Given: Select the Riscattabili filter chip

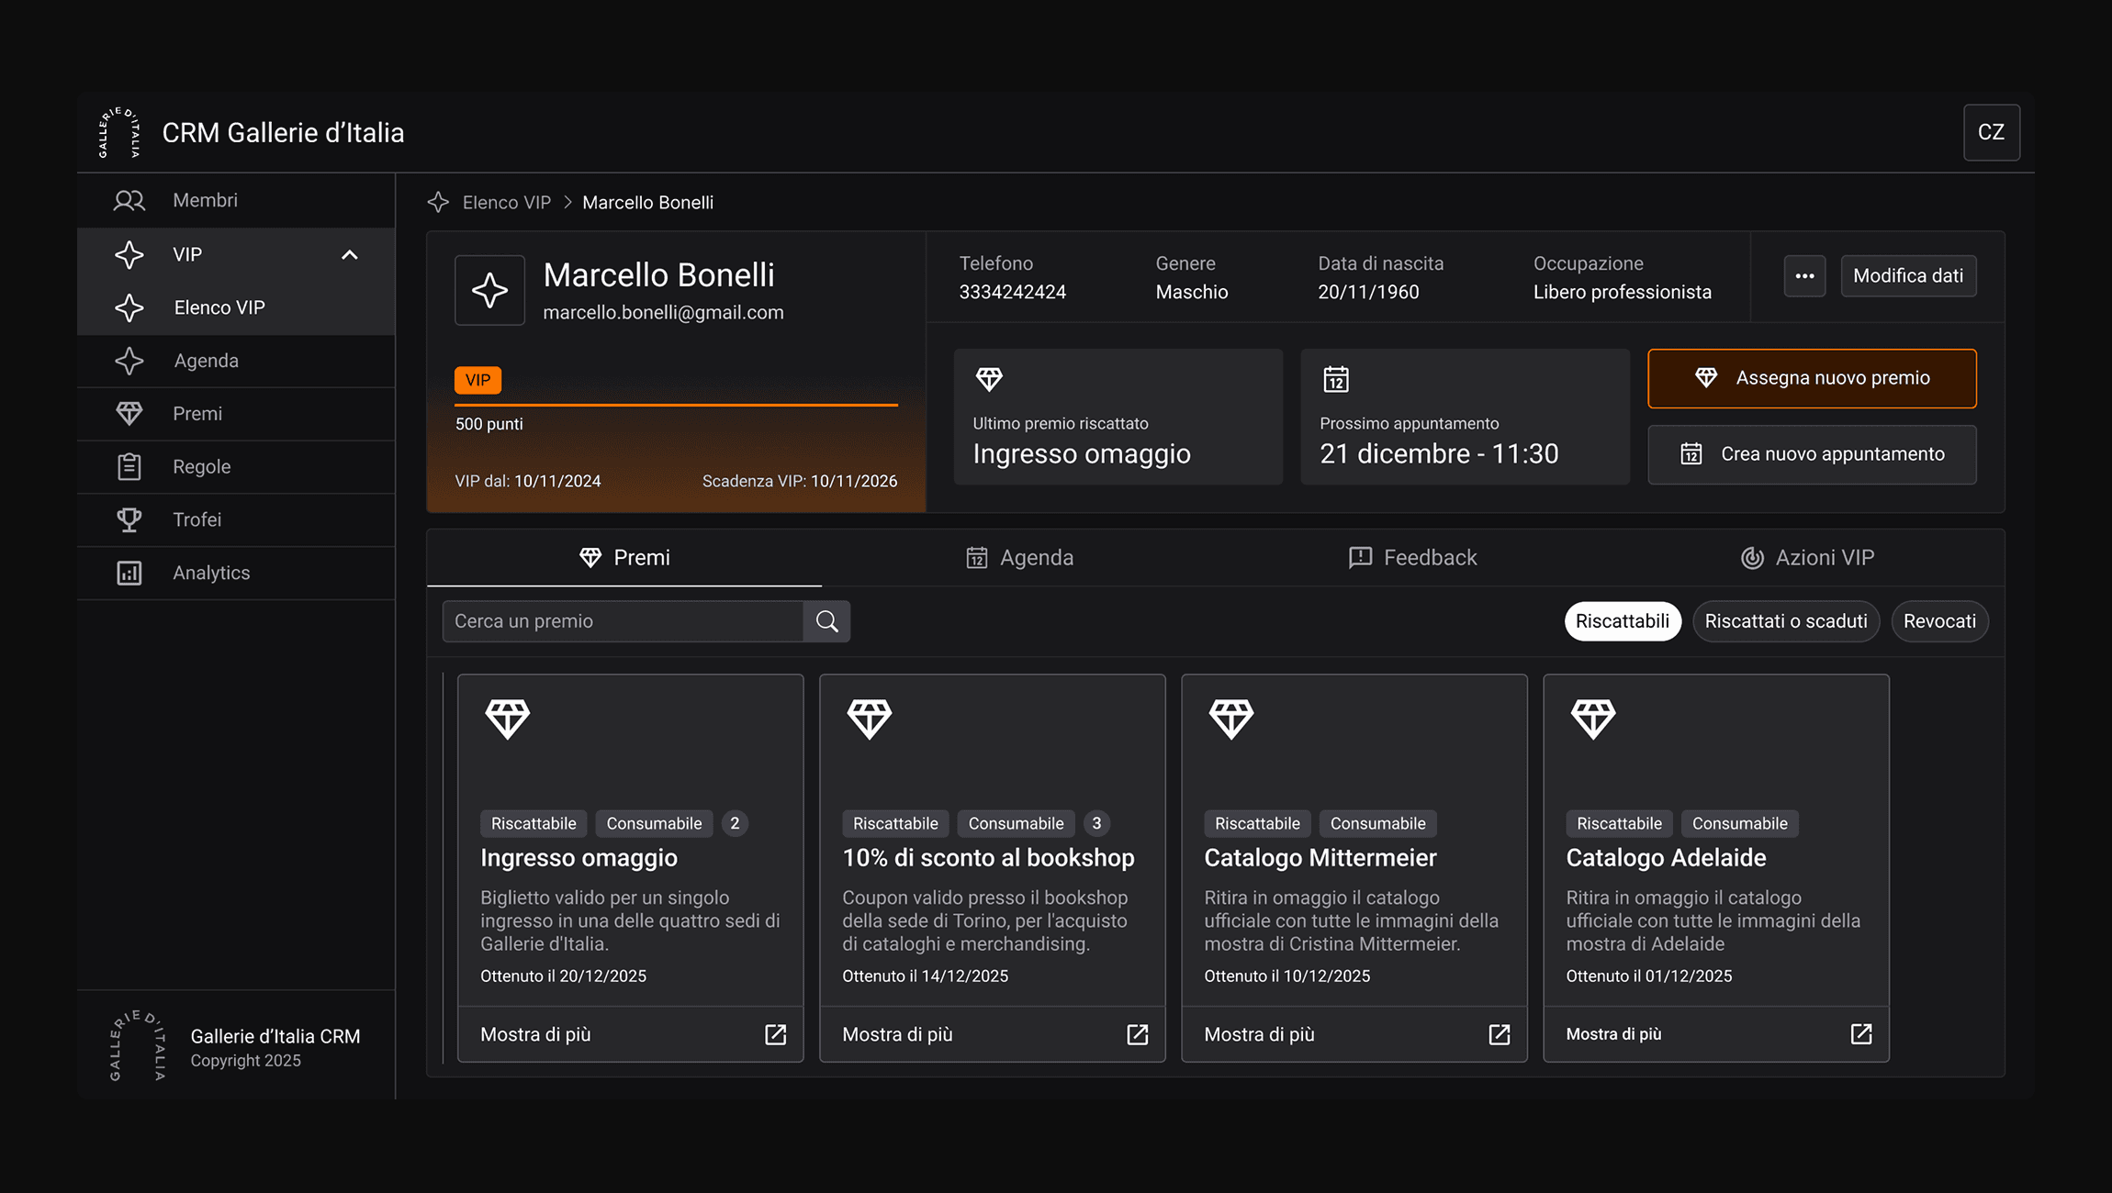Looking at the screenshot, I should 1622,621.
